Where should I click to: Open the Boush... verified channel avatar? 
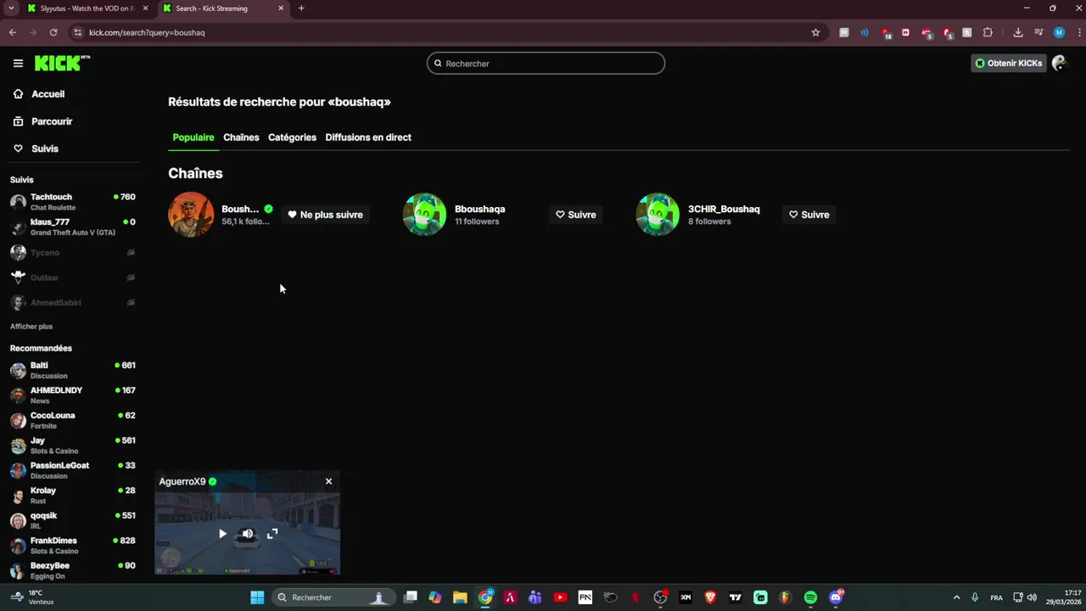[191, 215]
